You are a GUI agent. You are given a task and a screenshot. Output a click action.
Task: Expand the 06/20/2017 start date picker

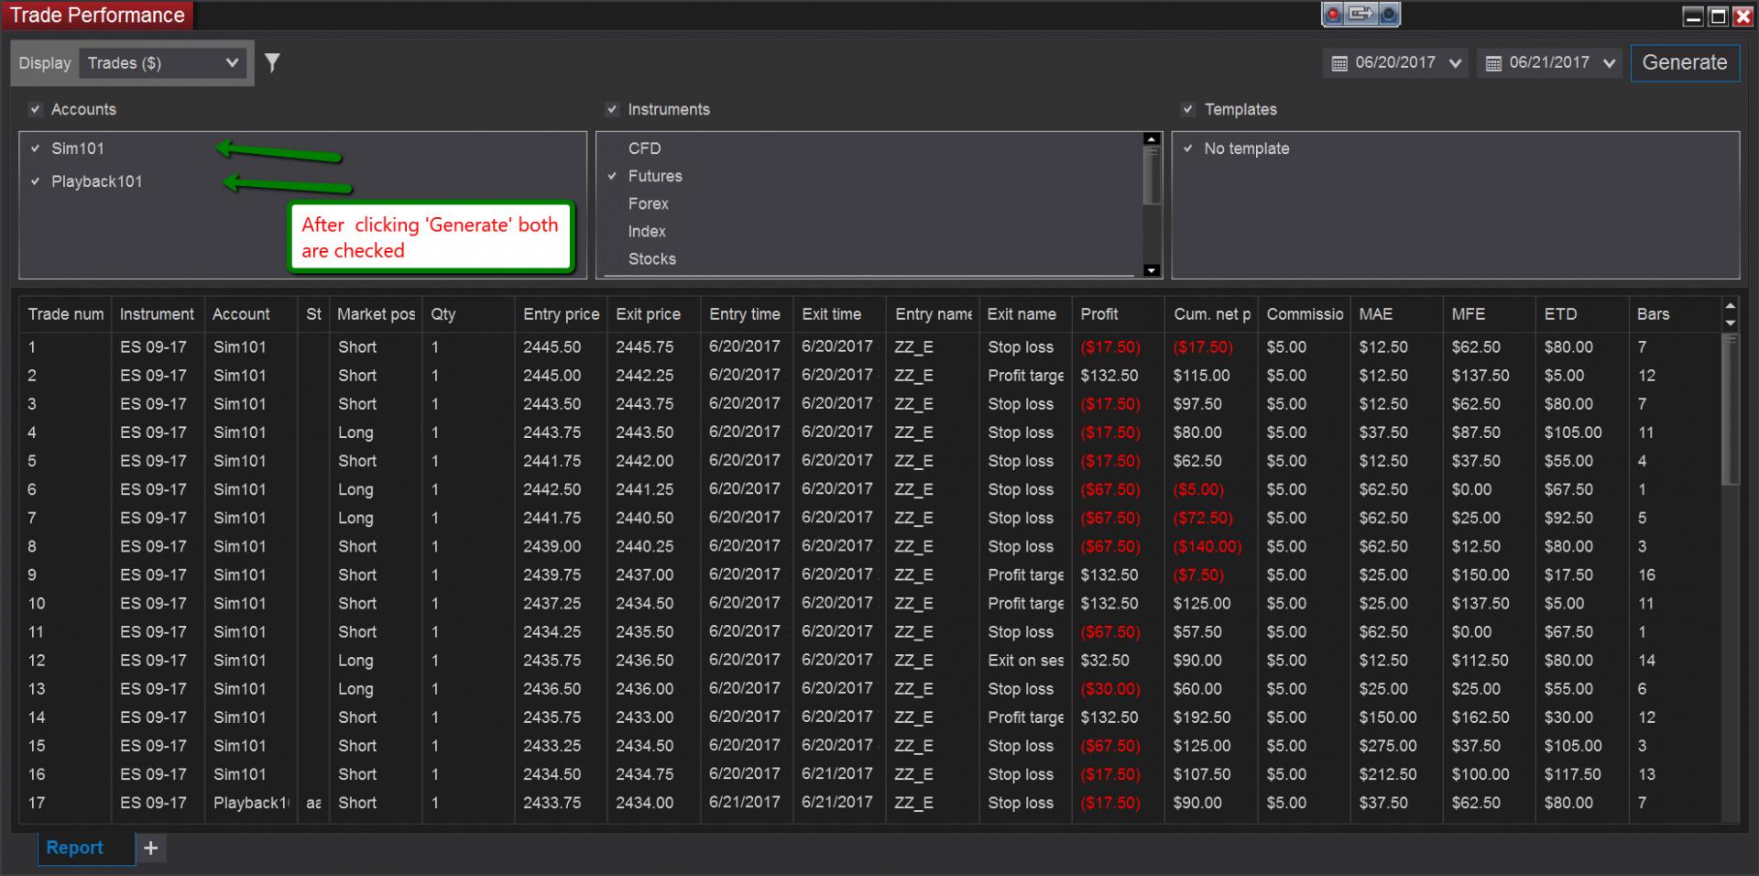[1455, 63]
